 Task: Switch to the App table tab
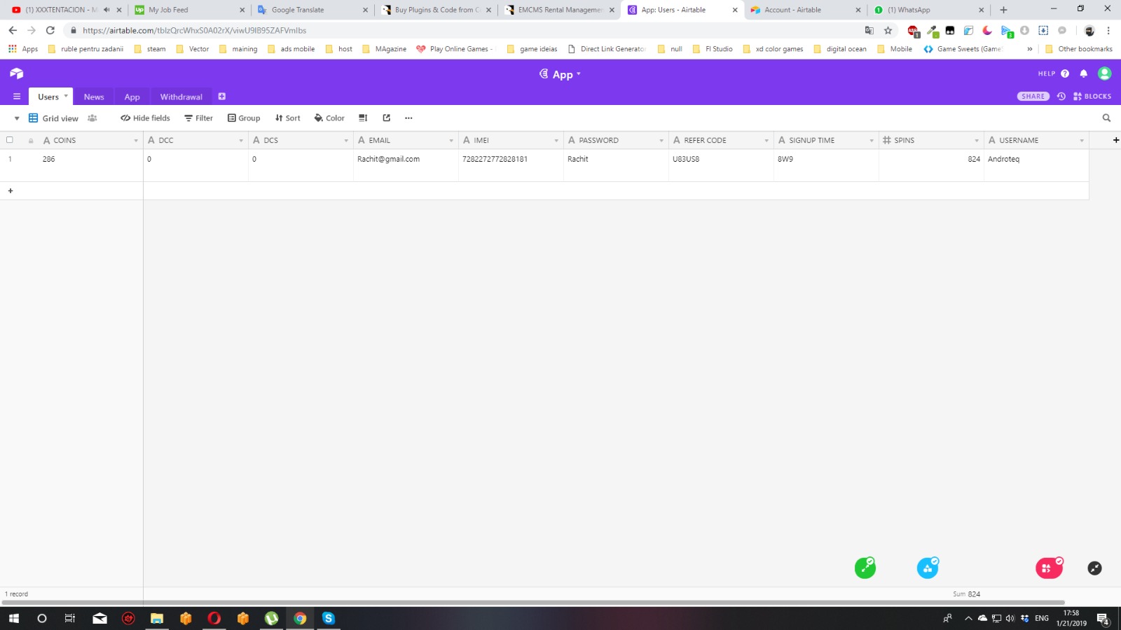point(132,97)
